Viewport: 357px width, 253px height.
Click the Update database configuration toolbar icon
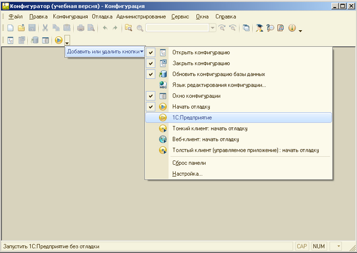(34, 40)
